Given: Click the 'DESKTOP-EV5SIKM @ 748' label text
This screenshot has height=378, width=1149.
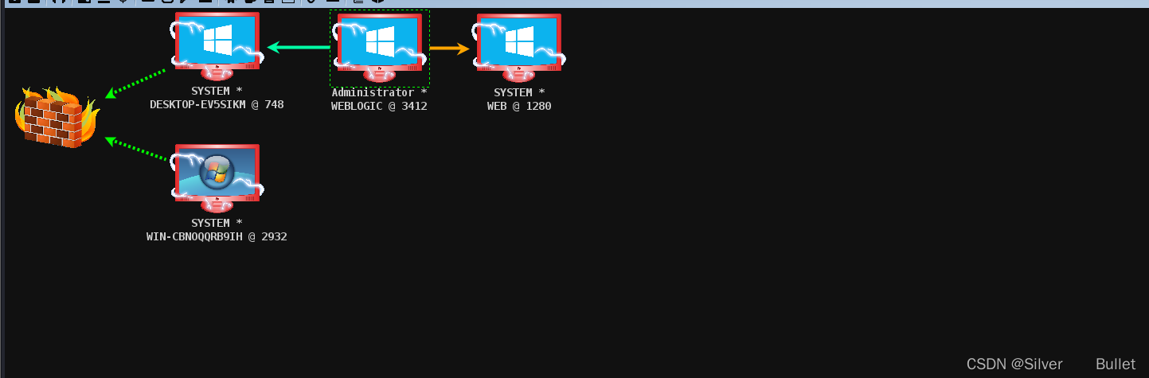Looking at the screenshot, I should [217, 104].
